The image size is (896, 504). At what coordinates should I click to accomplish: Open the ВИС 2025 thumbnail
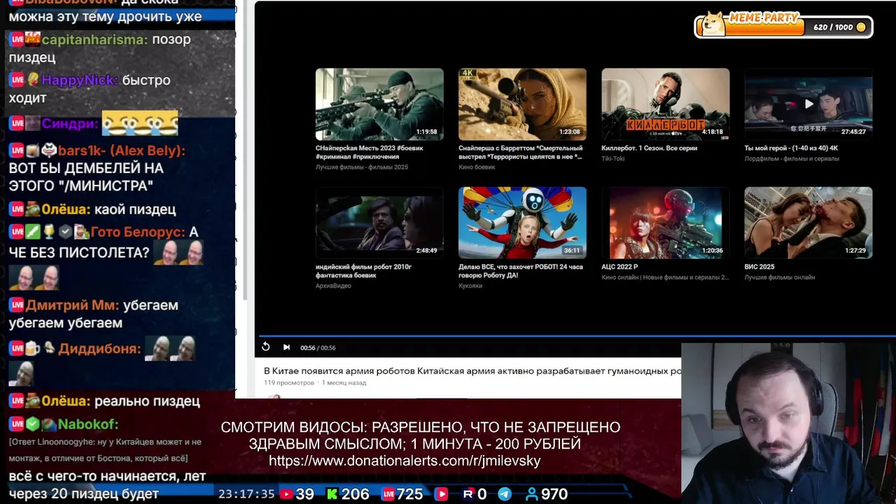[x=808, y=223]
